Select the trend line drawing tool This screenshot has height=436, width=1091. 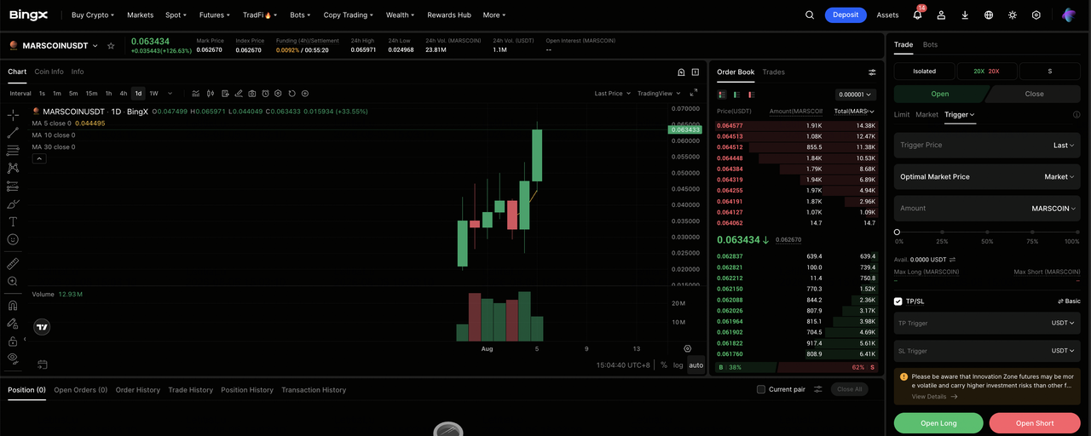13,132
